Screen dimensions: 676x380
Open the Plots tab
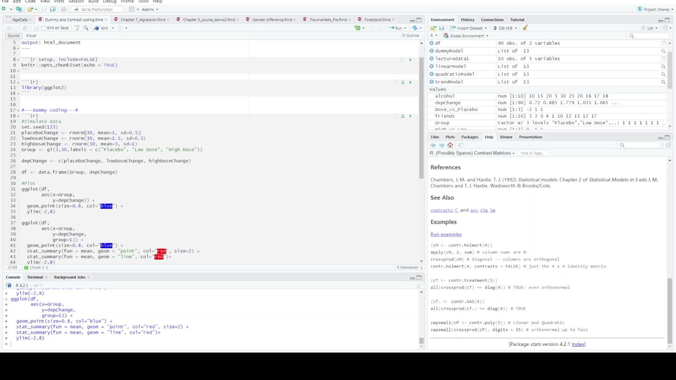450,137
